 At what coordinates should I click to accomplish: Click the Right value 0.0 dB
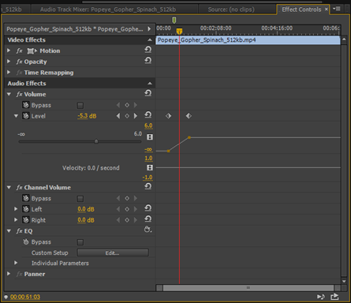pyautogui.click(x=86, y=220)
